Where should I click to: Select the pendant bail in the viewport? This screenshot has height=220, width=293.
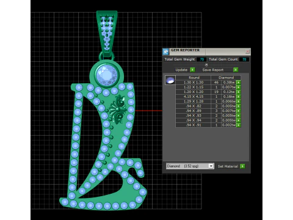point(107,34)
